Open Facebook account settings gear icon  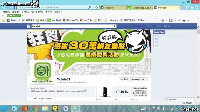click(x=169, y=26)
